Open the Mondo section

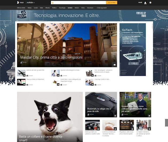(48, 8)
